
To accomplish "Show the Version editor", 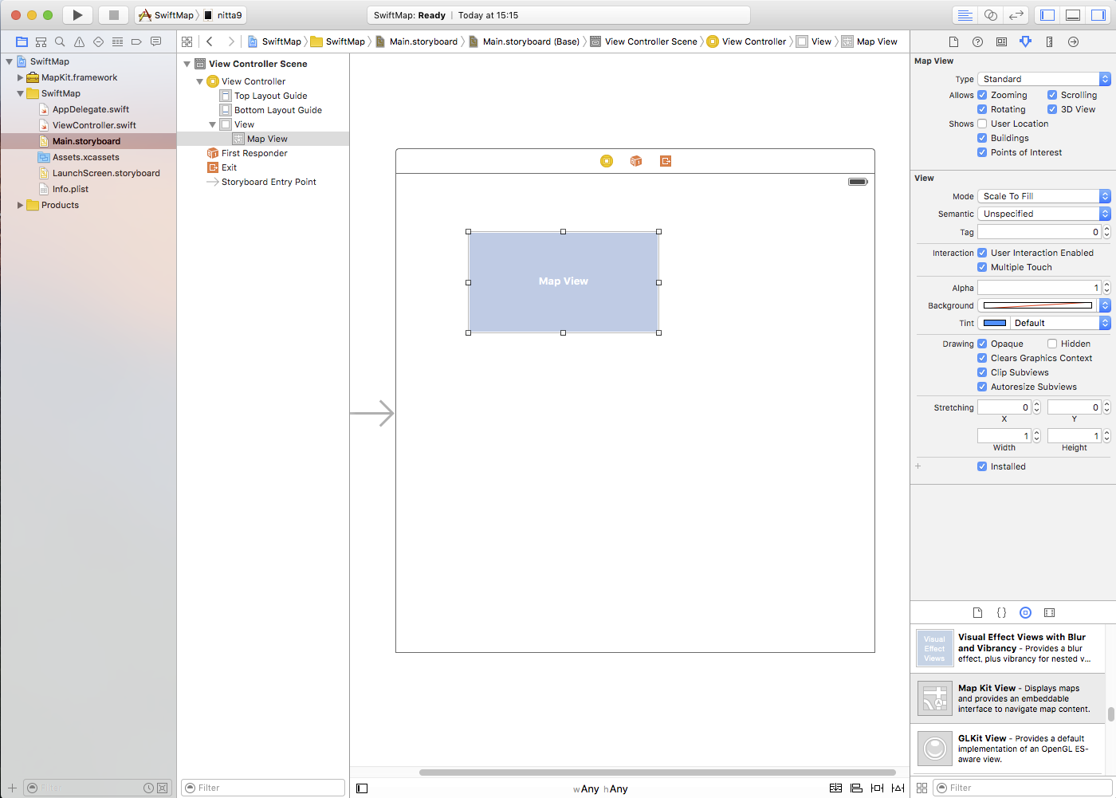I will [x=1016, y=15].
